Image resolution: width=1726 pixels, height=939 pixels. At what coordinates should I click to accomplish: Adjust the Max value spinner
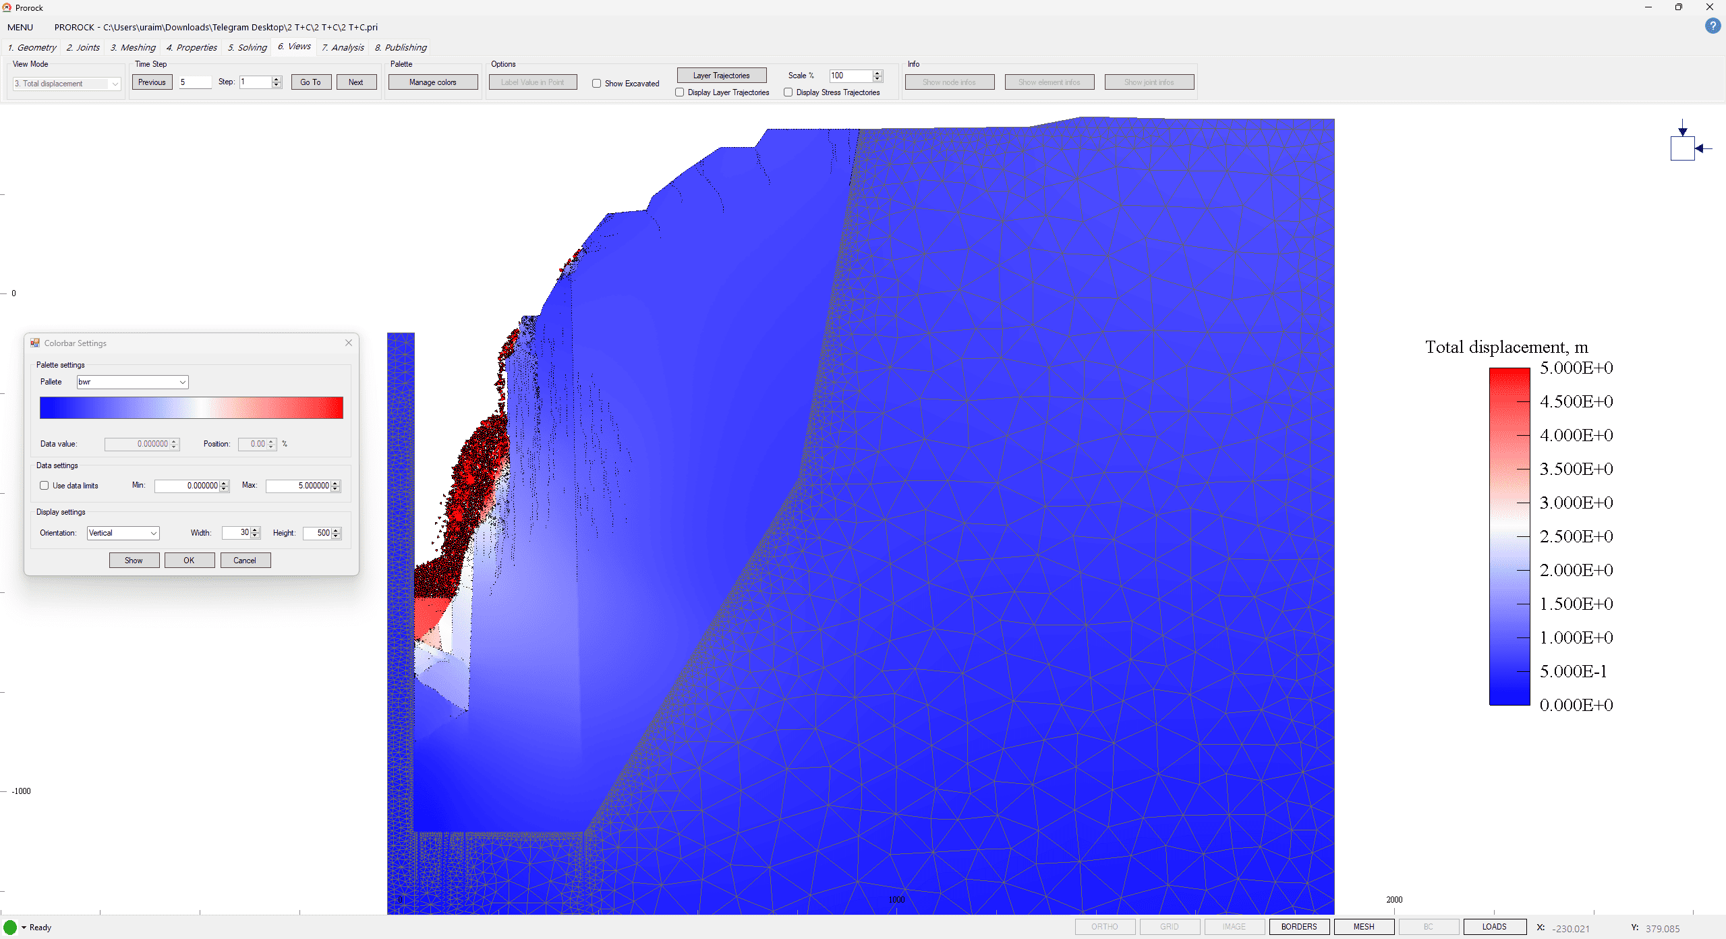point(336,486)
